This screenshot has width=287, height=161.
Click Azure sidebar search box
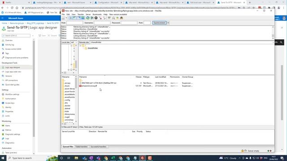click(16, 36)
